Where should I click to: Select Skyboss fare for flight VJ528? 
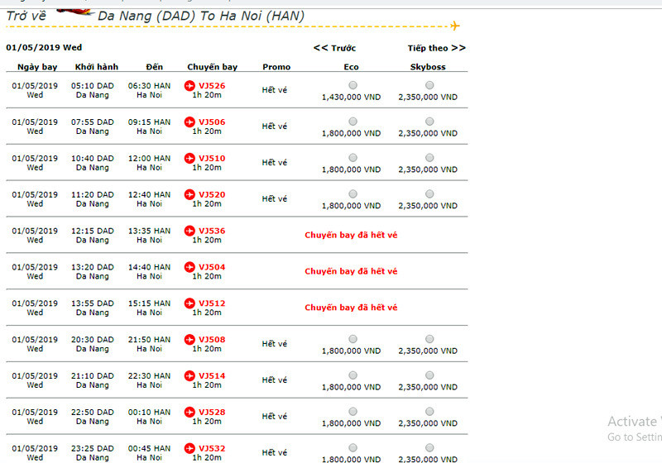[x=429, y=412]
